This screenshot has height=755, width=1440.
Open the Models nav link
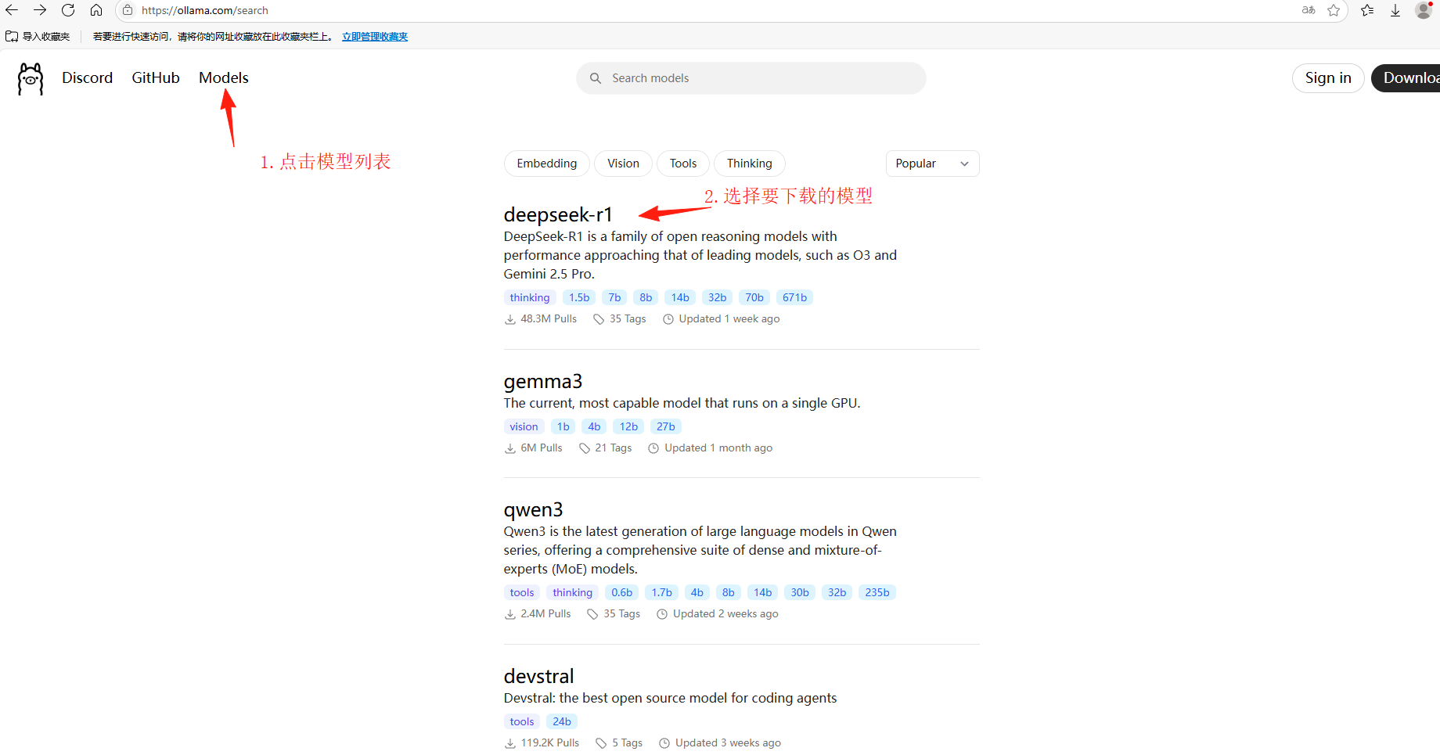coord(224,77)
